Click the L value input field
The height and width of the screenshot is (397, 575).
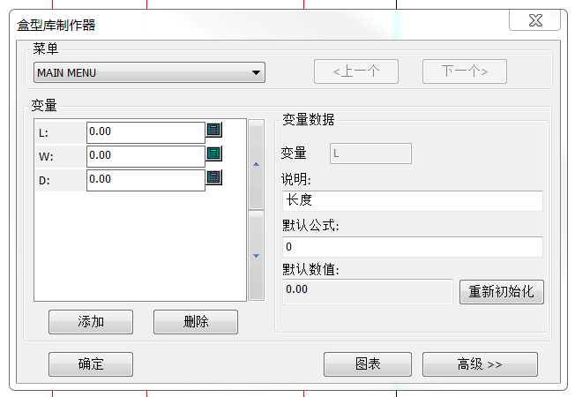pyautogui.click(x=146, y=131)
